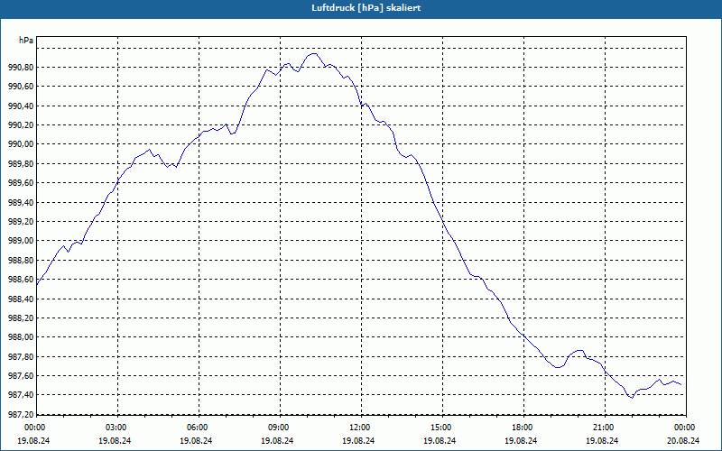The image size is (722, 451).
Task: Select the 990,60 y-axis value
Action: pyautogui.click(x=21, y=87)
